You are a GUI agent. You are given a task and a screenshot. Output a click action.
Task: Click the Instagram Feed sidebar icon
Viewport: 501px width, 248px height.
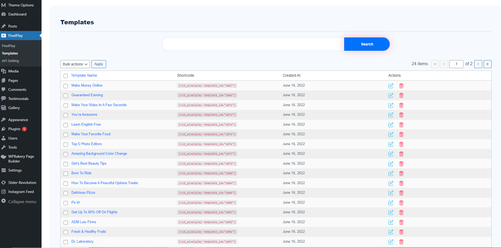click(x=3, y=192)
